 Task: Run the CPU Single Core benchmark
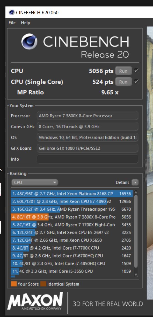coord(123,82)
